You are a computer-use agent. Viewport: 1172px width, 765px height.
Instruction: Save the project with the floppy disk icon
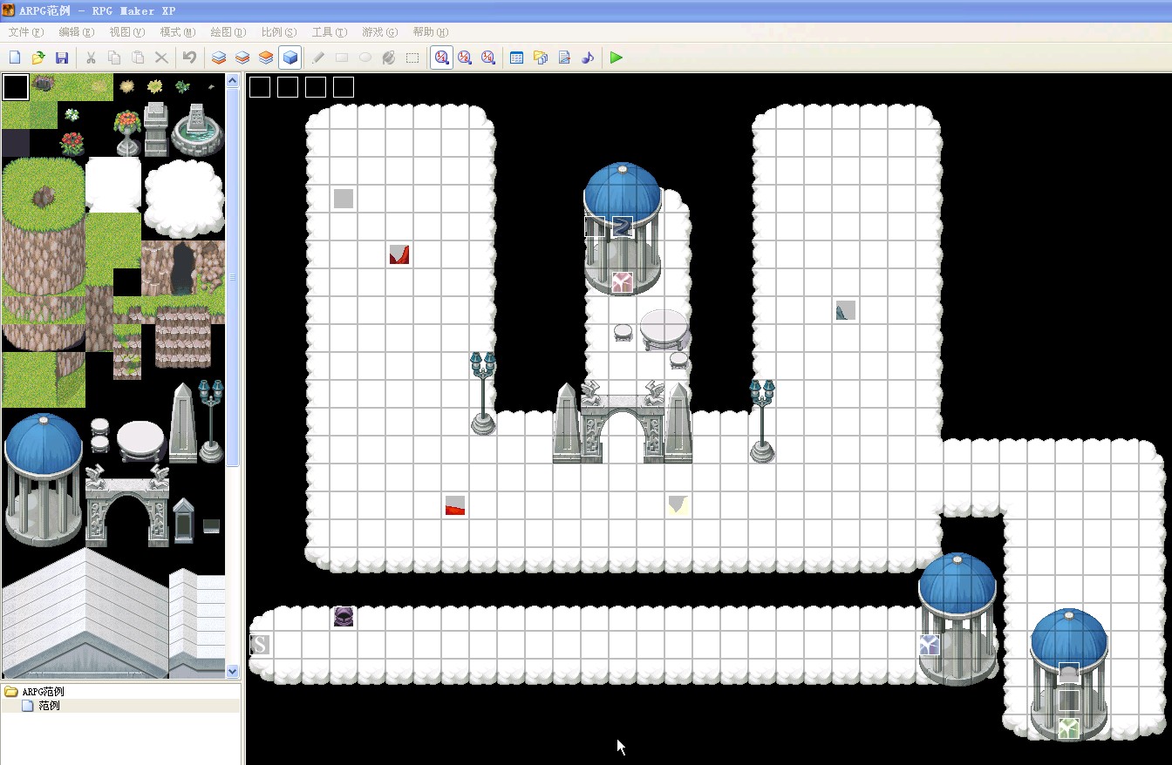click(62, 58)
